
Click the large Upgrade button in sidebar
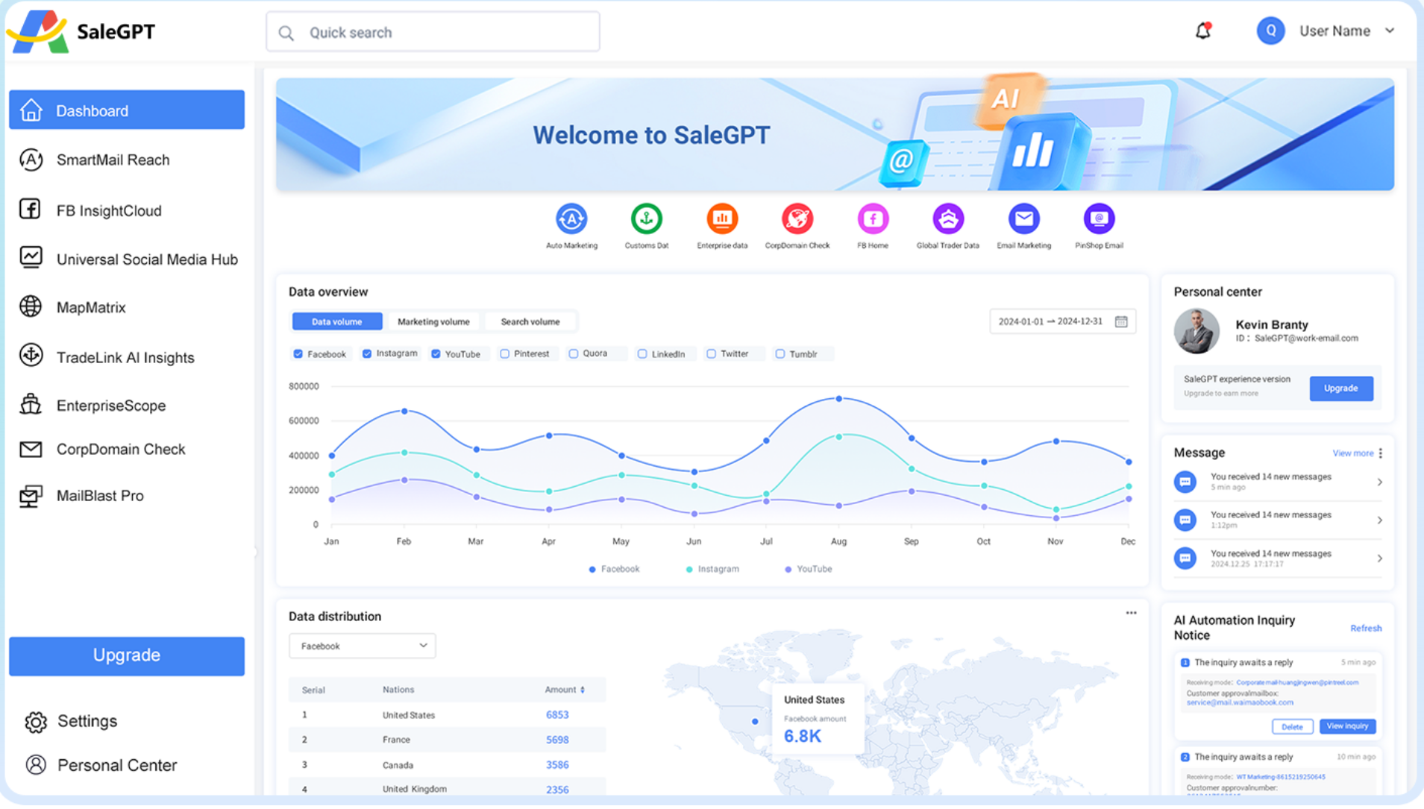(127, 655)
